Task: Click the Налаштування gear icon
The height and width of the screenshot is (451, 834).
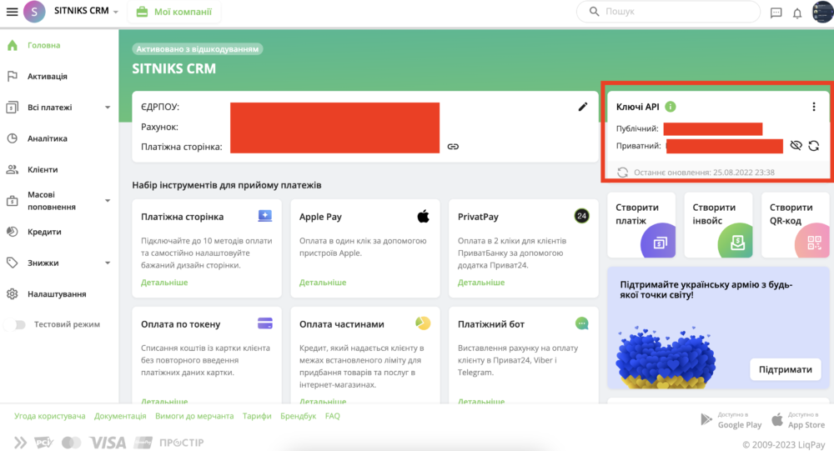Action: click(13, 294)
